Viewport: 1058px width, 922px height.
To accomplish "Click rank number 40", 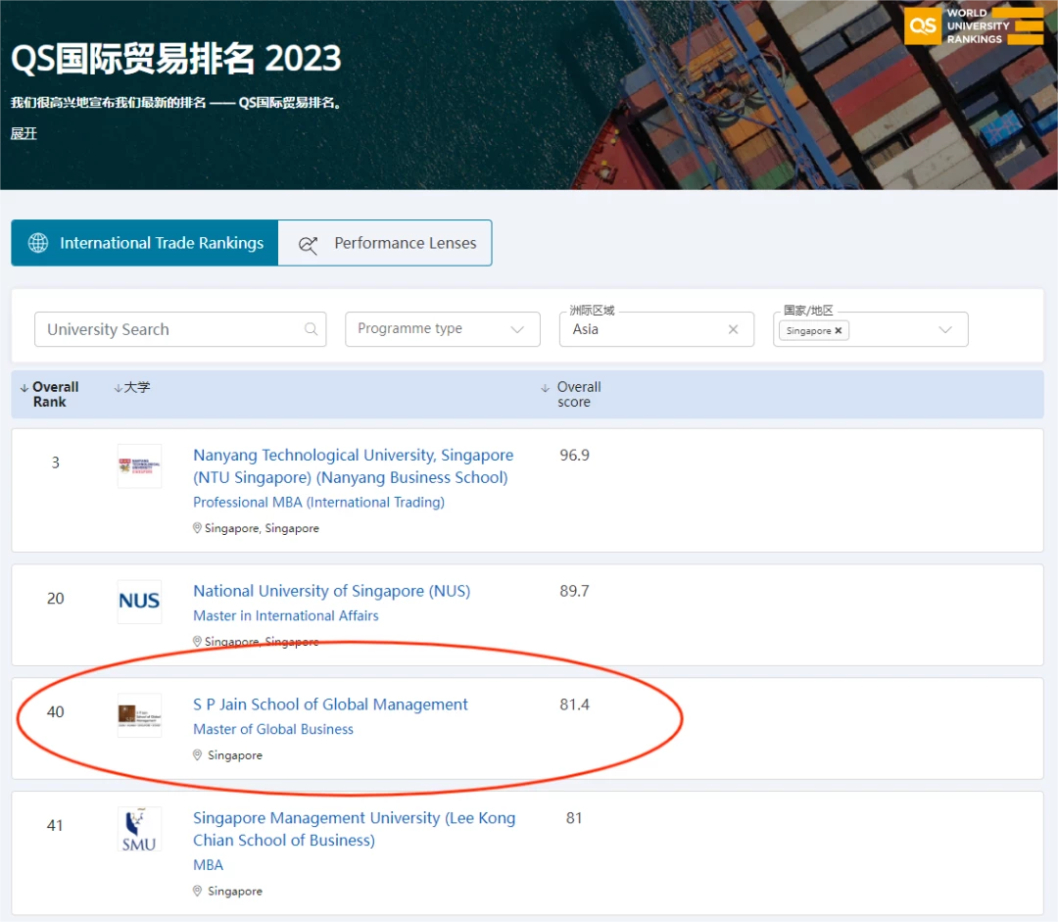I will point(55,711).
